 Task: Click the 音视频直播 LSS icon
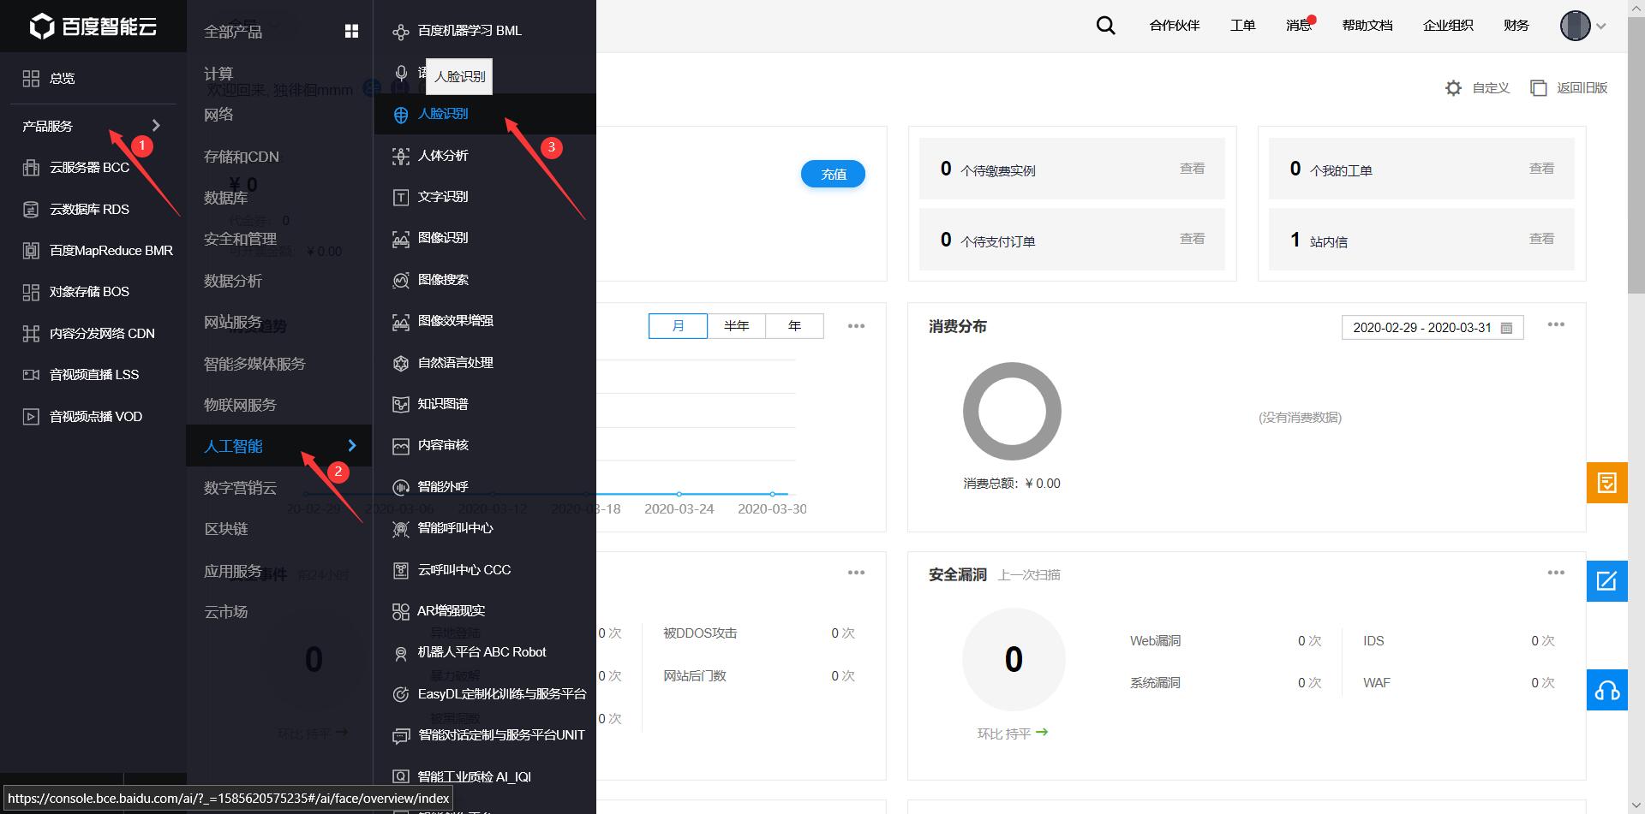[x=31, y=375]
